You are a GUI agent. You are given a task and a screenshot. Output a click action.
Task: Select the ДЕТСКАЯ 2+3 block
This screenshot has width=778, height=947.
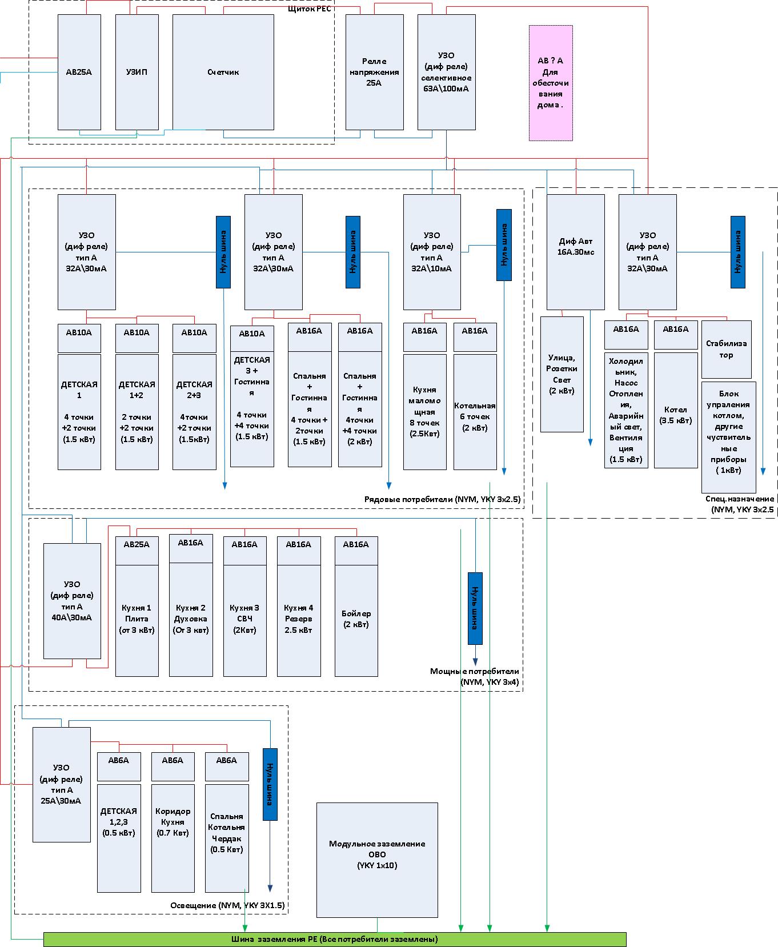[195, 412]
